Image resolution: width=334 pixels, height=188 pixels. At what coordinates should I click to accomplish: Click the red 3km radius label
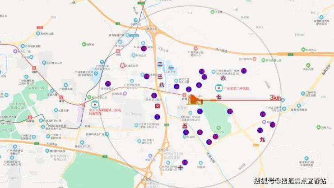275,98
